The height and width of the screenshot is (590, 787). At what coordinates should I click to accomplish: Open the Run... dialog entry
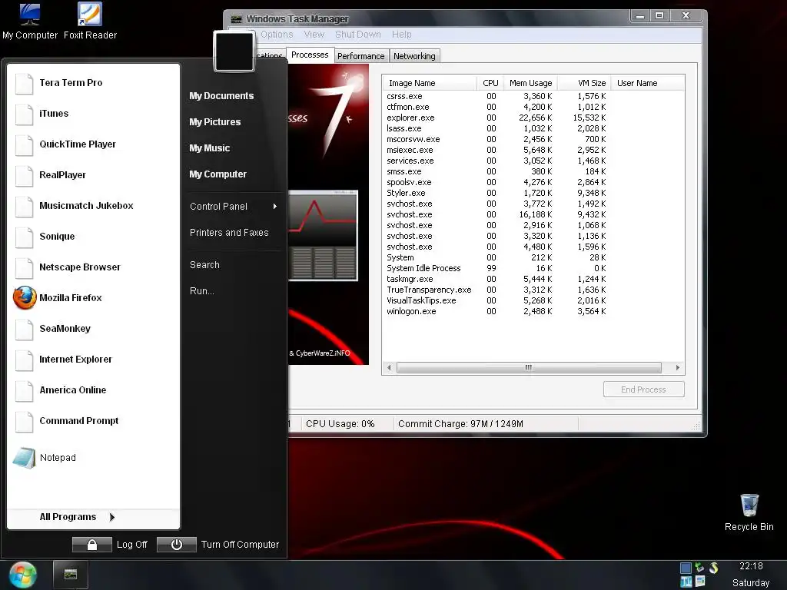pos(202,291)
